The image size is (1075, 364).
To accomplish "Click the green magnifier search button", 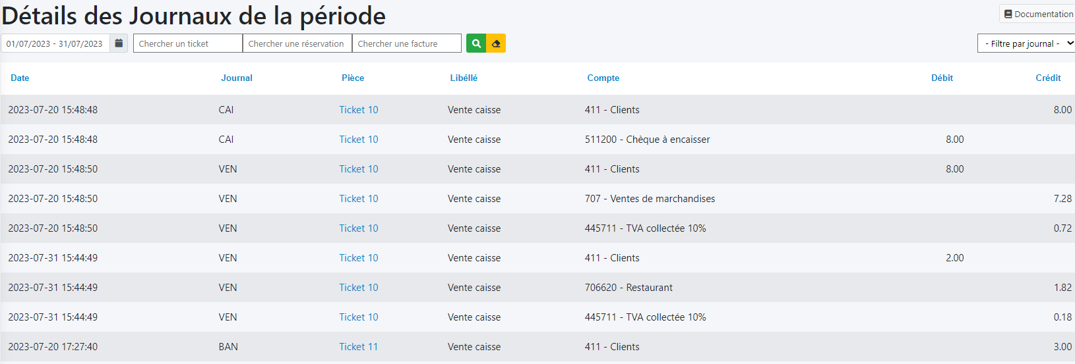I will click(x=476, y=43).
